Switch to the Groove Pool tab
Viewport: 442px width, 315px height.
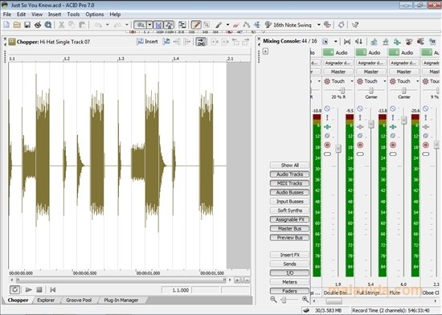[x=79, y=300]
